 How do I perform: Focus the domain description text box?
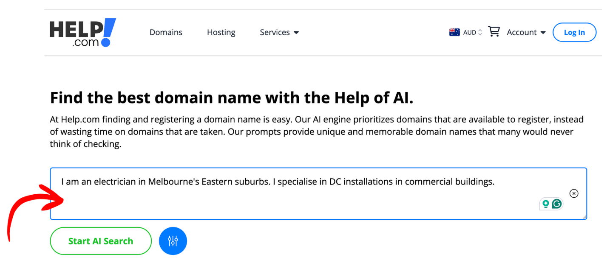(298, 199)
